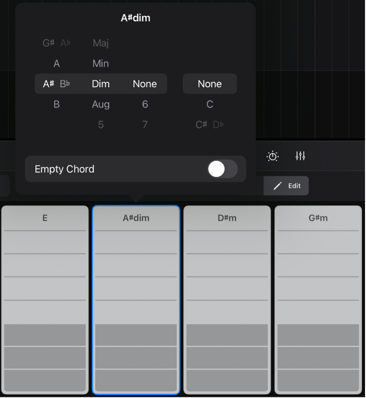Click the Empty Chord label
Image resolution: width=366 pixels, height=398 pixels.
pos(64,169)
